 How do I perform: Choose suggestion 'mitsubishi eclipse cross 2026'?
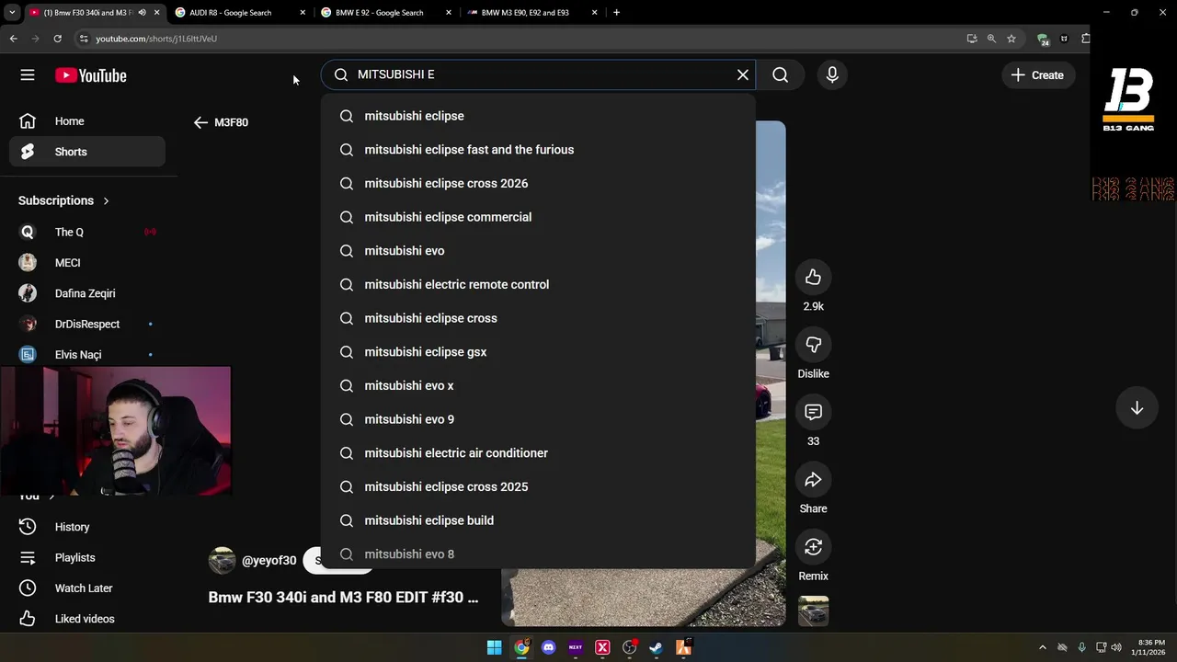tap(538, 183)
